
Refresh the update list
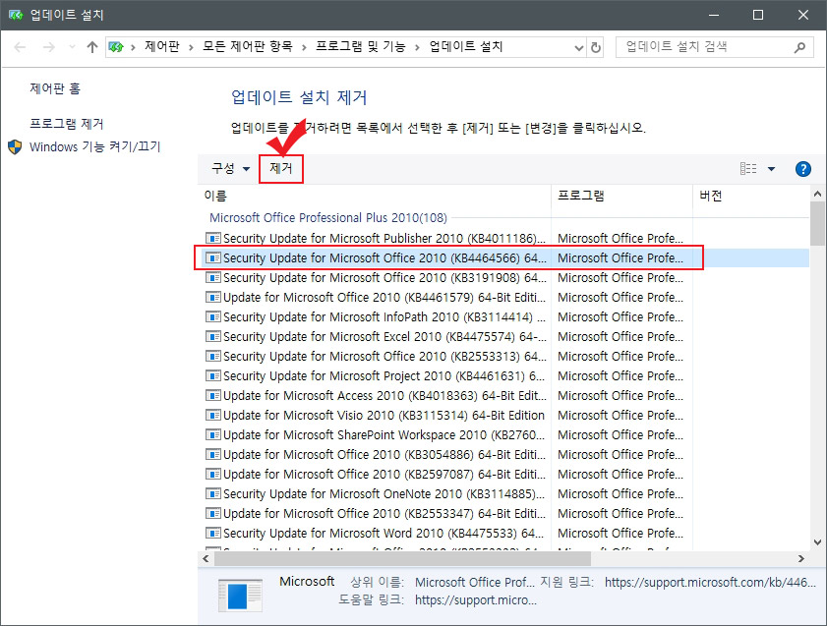(x=596, y=47)
